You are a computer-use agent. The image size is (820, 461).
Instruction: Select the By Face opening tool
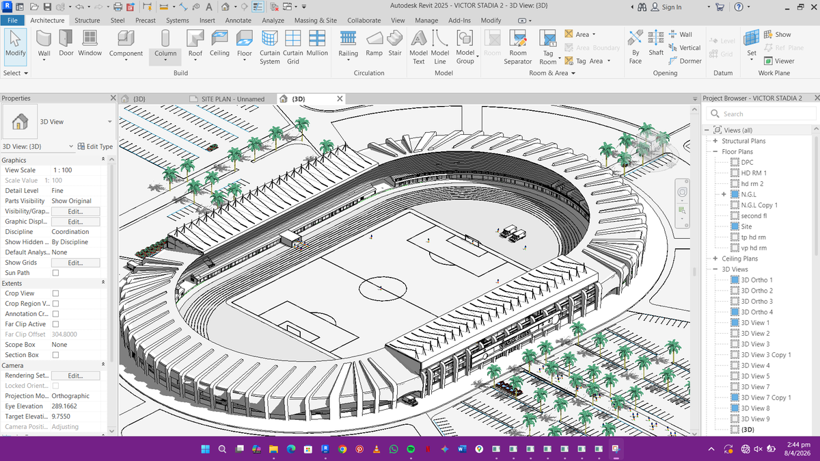pyautogui.click(x=635, y=48)
